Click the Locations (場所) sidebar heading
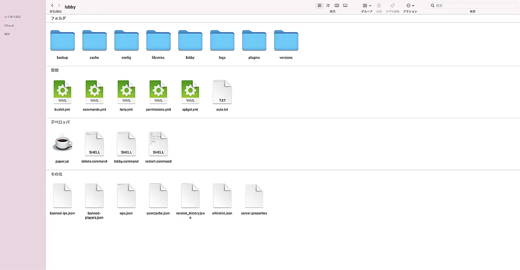Screen dimensions: 520x270 pyautogui.click(x=7, y=34)
